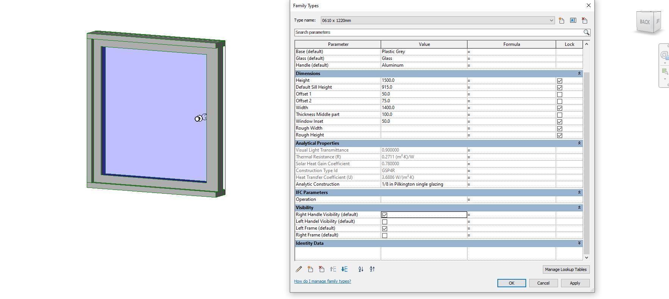Click the Formula column header
669x299 pixels.
click(511, 44)
